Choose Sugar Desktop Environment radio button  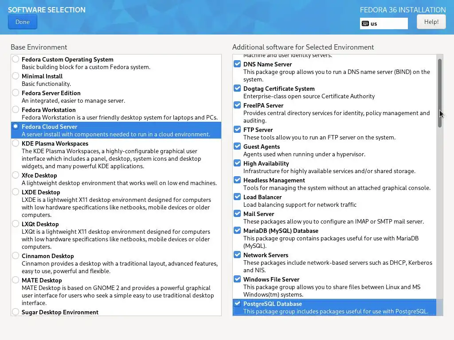pos(16,312)
